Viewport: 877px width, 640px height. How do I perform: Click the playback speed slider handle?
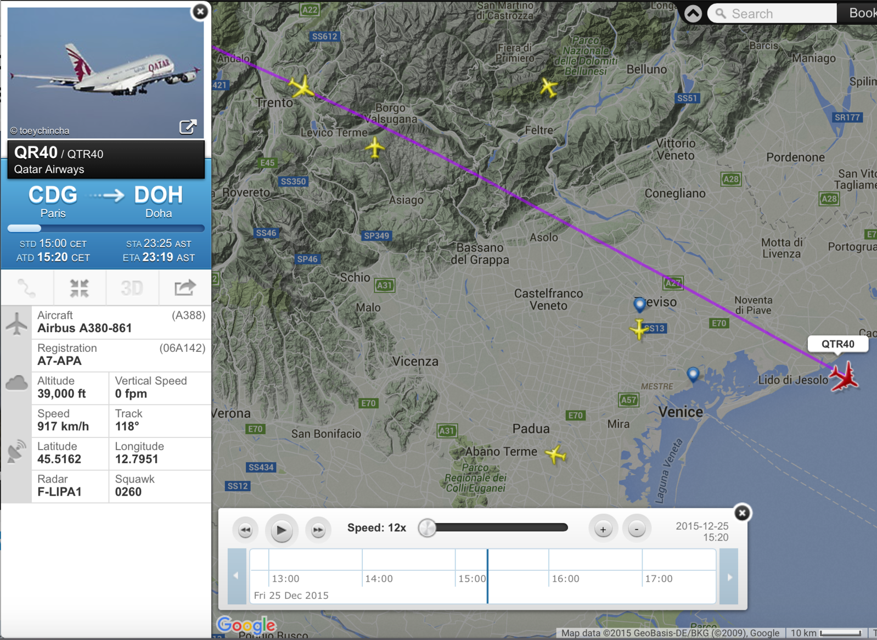(x=427, y=528)
